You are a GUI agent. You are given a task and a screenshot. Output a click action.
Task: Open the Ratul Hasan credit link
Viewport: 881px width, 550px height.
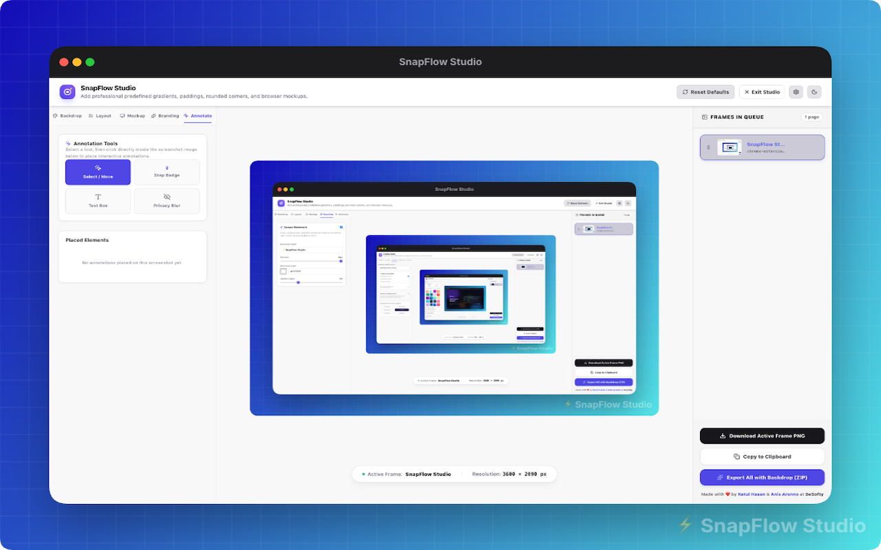pos(753,494)
